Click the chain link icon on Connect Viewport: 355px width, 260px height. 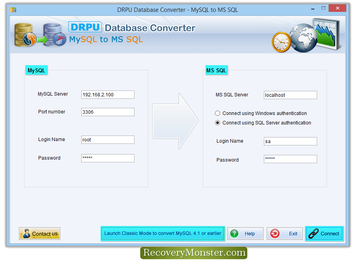click(x=314, y=234)
